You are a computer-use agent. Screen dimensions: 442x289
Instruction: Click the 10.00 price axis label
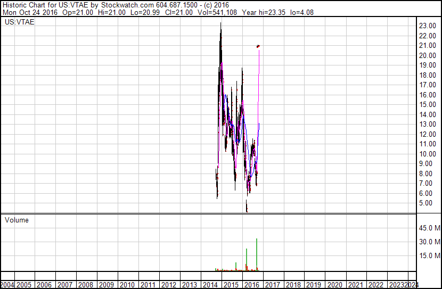point(427,154)
